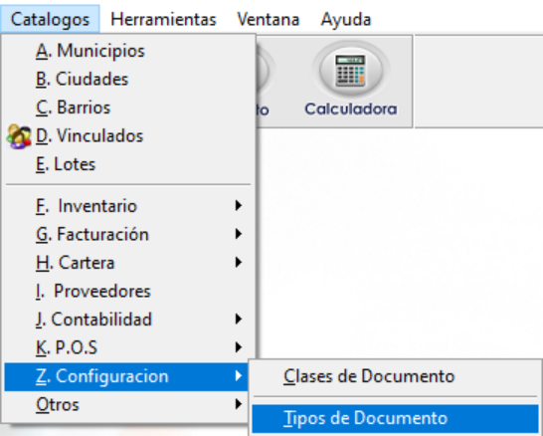Open the Herramientas menu
543x436 pixels.
tap(163, 19)
